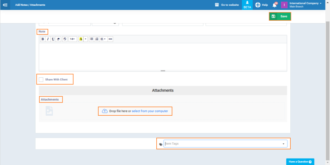330x165 pixels.
Task: Expand the Item Tags dropdown arrow
Action: coord(283,144)
